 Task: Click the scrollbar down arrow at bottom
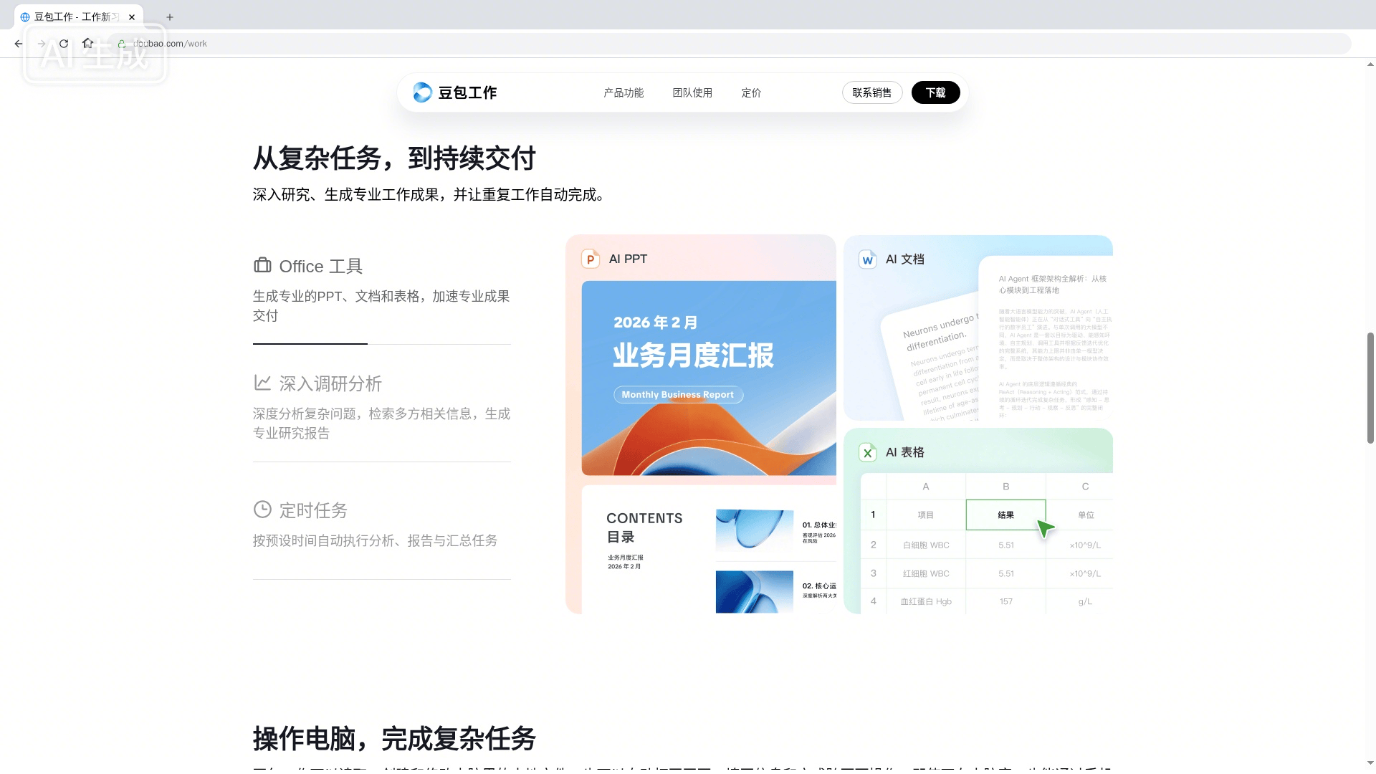coord(1370,764)
